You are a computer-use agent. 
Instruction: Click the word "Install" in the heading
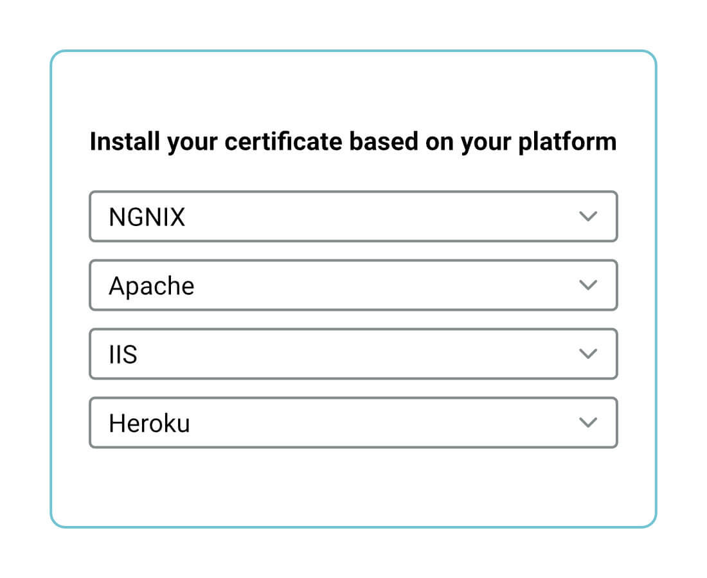pyautogui.click(x=125, y=141)
